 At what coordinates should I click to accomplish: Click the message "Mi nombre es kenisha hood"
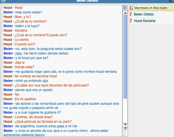point(36,76)
